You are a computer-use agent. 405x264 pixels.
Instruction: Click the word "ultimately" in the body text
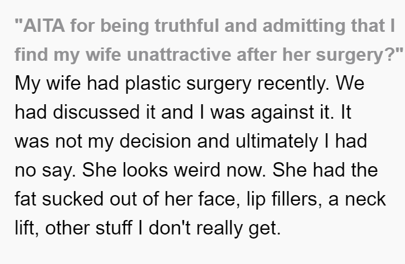(277, 142)
